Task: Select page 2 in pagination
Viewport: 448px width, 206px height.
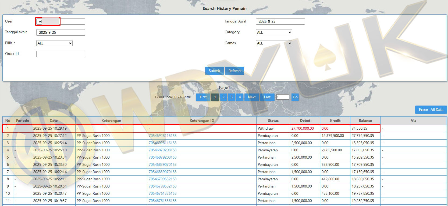Action: click(x=223, y=97)
